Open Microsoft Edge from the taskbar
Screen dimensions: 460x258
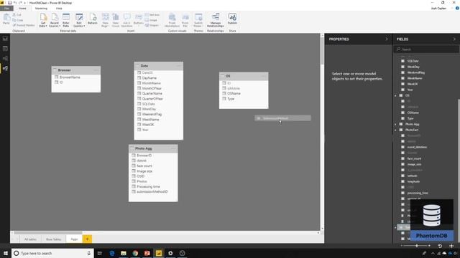[x=112, y=253]
